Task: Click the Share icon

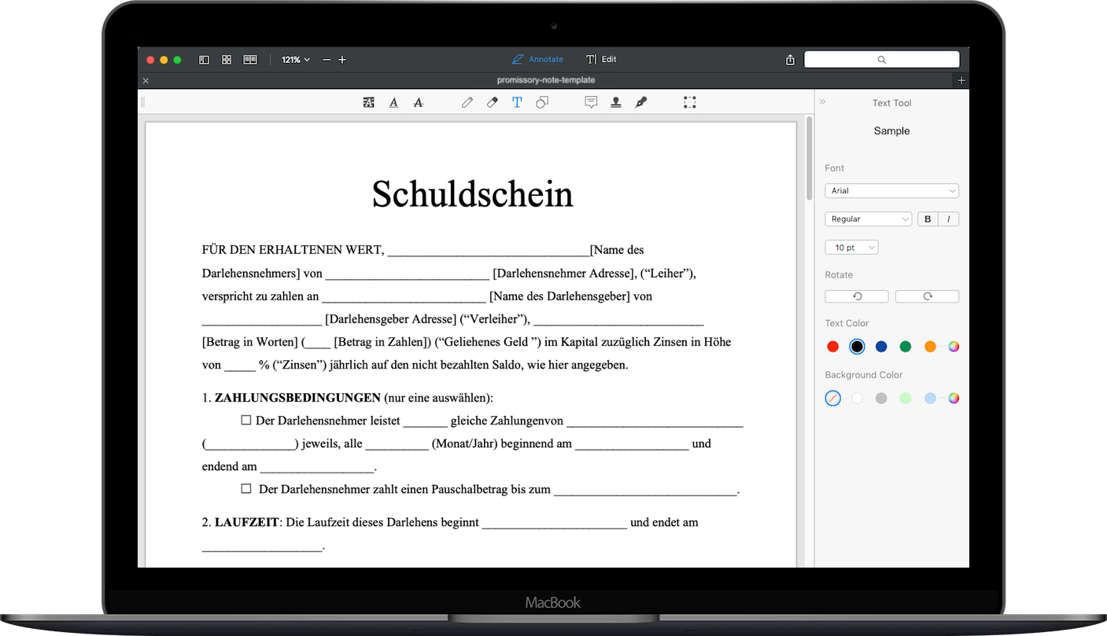Action: (x=790, y=60)
